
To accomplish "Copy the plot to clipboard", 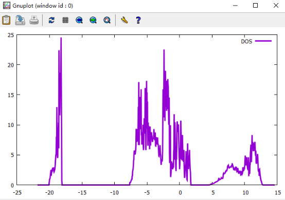I will tap(6, 20).
